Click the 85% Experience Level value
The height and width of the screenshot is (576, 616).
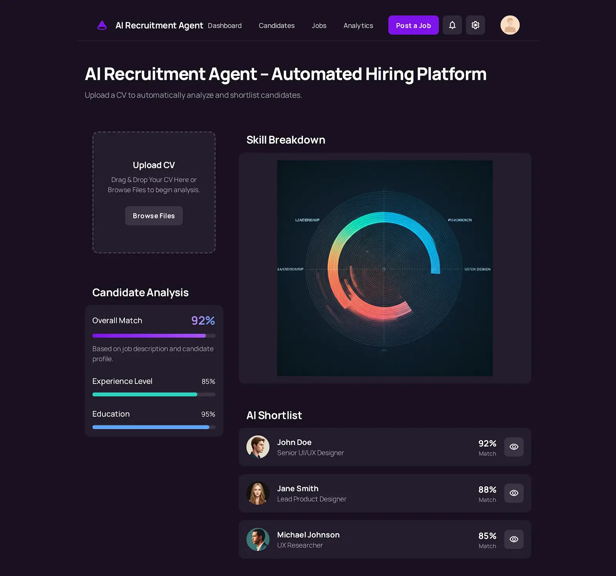(208, 382)
